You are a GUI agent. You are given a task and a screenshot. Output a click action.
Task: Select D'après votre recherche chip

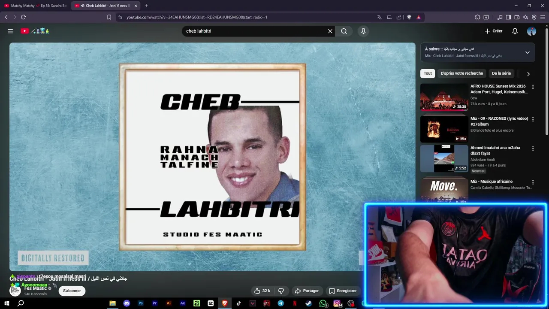point(462,73)
